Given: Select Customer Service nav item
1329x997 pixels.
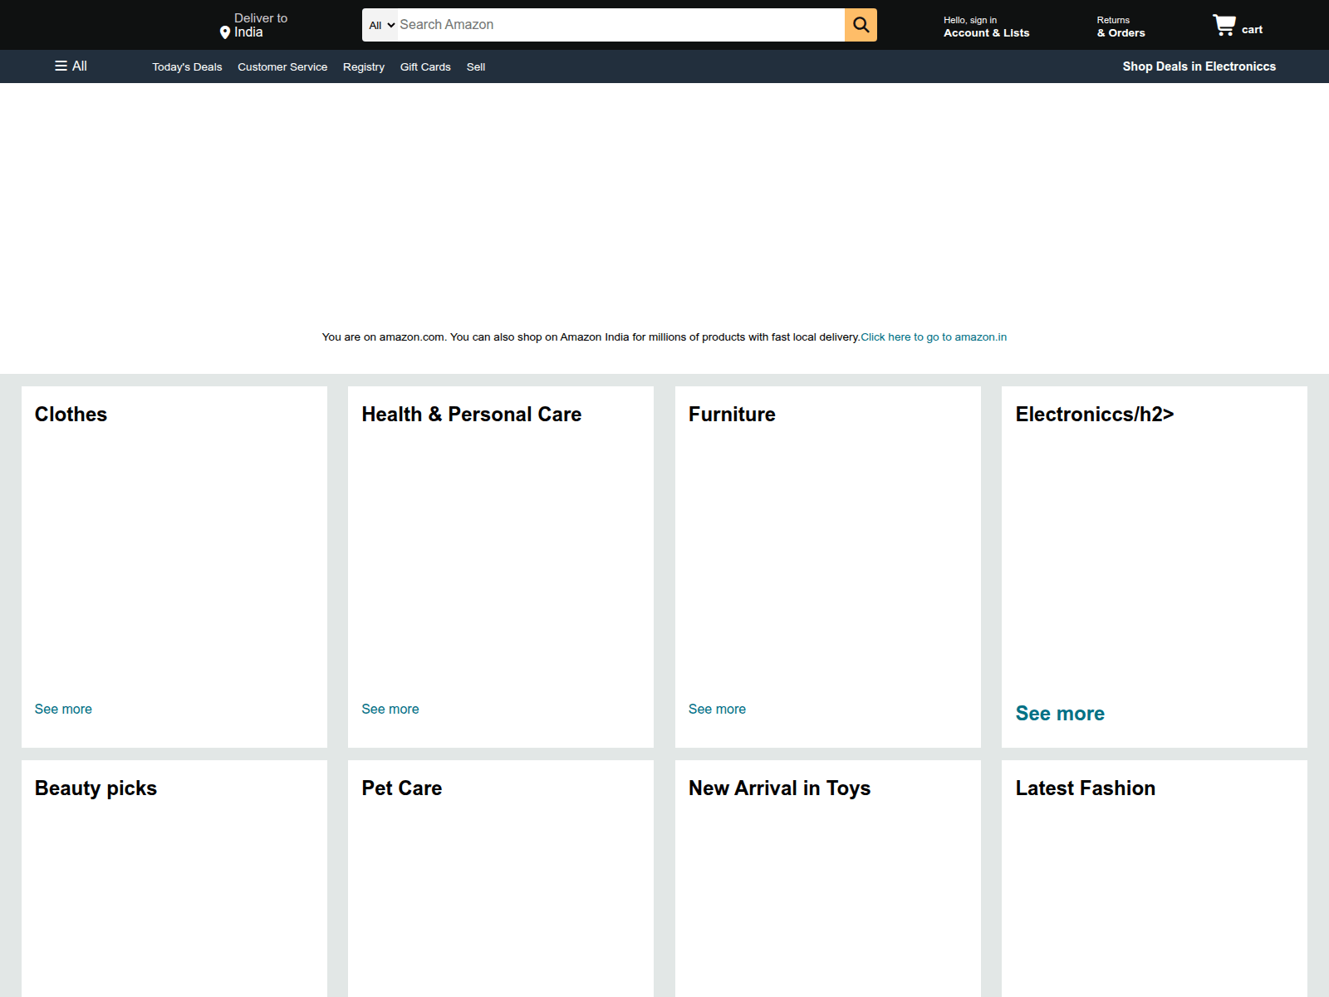Looking at the screenshot, I should (282, 67).
